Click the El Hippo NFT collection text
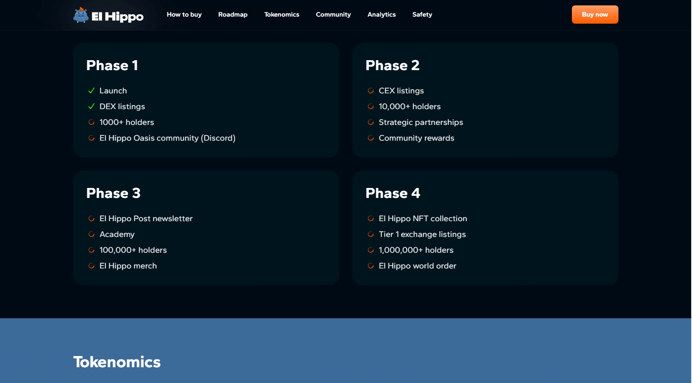The image size is (692, 383). (423, 219)
